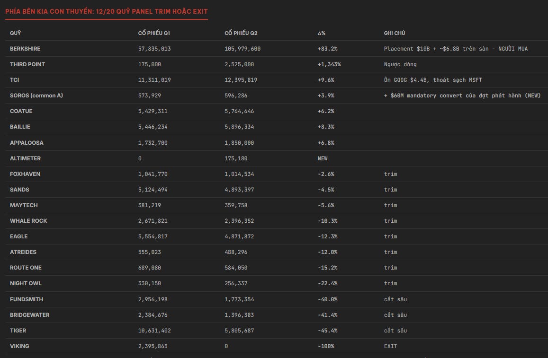Select the VIKING fund name
This screenshot has width=548, height=358.
tap(19, 346)
